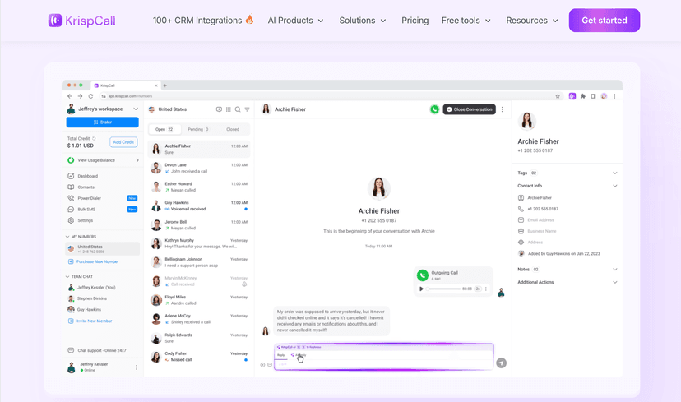Play the outgoing call recording
Screen dimensions: 681x402
[422, 289]
